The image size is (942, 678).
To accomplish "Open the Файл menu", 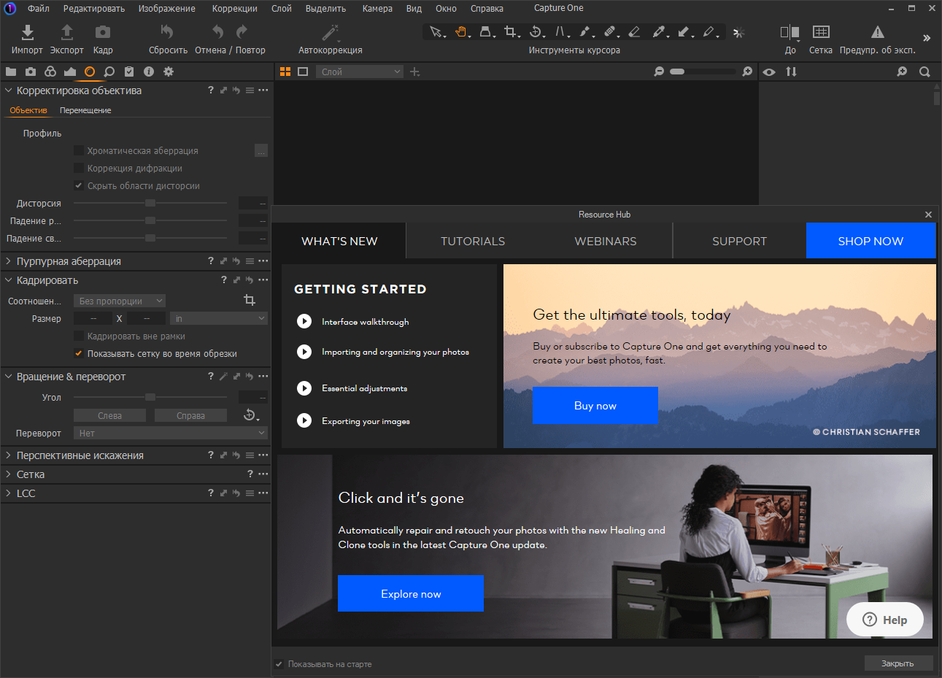I will point(39,9).
